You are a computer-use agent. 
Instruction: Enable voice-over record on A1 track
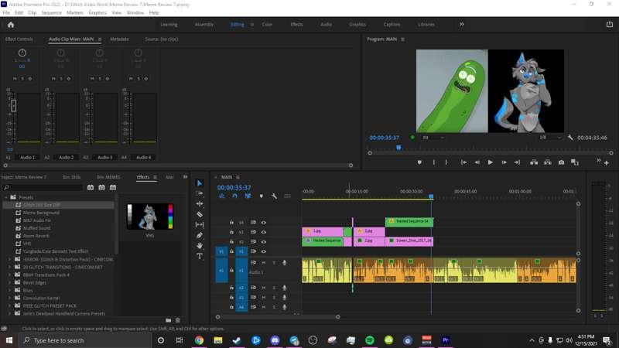pyautogui.click(x=284, y=263)
